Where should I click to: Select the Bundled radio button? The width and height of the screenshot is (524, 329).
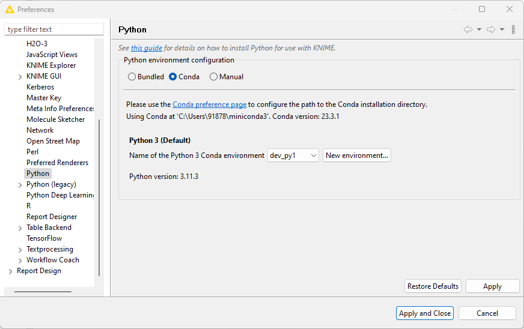[x=132, y=77]
